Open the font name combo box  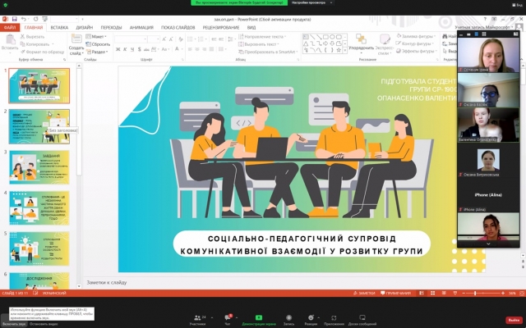pos(131,39)
